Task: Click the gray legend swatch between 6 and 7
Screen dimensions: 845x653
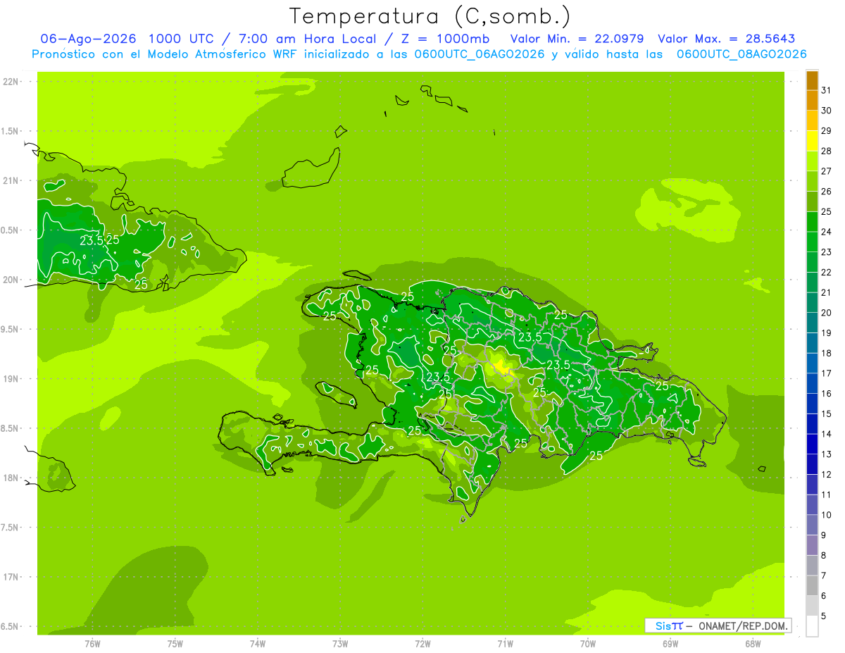Action: tap(812, 585)
